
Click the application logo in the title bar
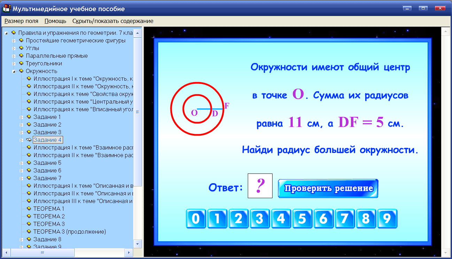[6, 8]
